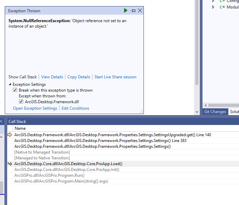
Task: Select the Module C# file item
Action: (x=229, y=7)
